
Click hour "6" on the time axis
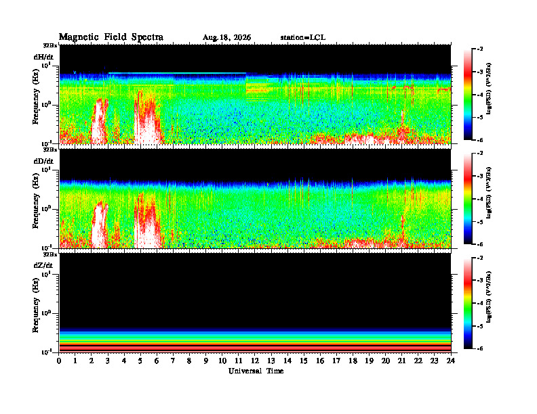157,361
